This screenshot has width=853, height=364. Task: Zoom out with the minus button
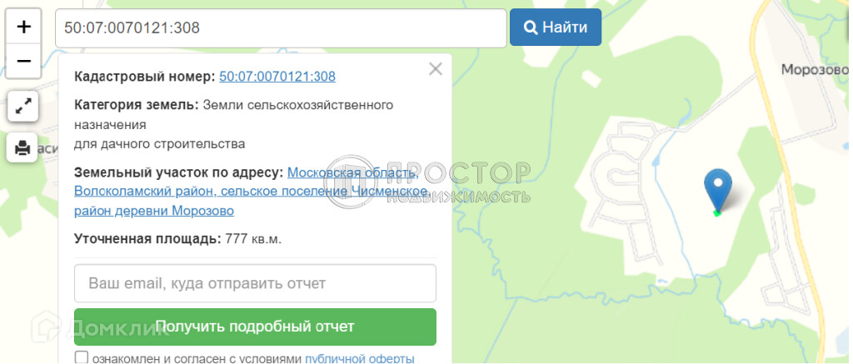[x=23, y=61]
